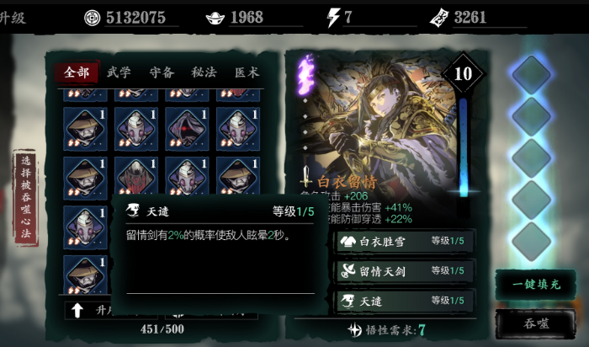The width and height of the screenshot is (589, 347).
Task: Click the lightning energy icon
Action: (x=333, y=18)
